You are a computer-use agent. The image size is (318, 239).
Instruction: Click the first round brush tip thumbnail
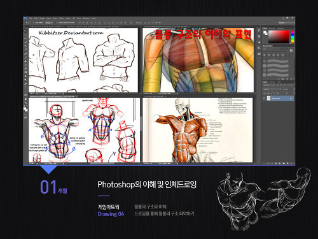pos(265,55)
